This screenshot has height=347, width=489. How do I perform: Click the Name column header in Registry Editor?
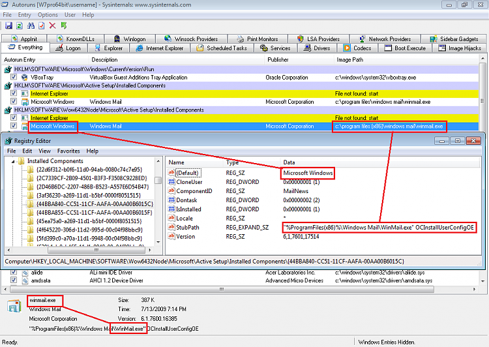[194, 162]
